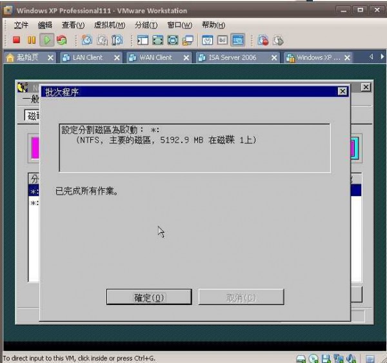Click the green Power On play icon
387x363 pixels.
click(x=47, y=40)
